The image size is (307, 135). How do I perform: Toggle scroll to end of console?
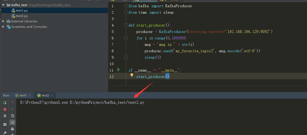(x=12, y=122)
